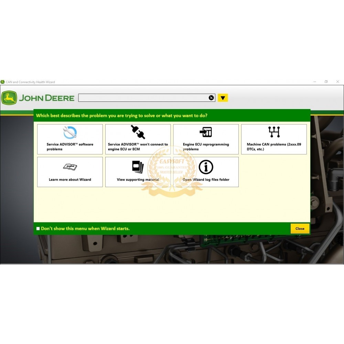Expand the yellow dropdown arrow by search box
The image size is (344, 344).
[223, 98]
